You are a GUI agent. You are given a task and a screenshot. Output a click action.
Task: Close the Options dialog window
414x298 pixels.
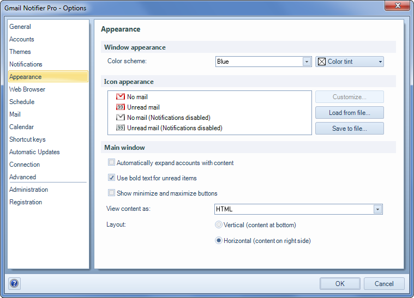coord(397,5)
